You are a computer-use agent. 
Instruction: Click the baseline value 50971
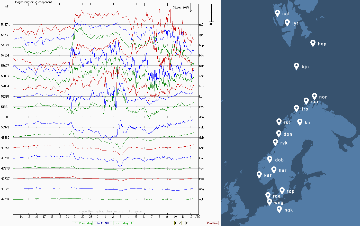coord(5,127)
